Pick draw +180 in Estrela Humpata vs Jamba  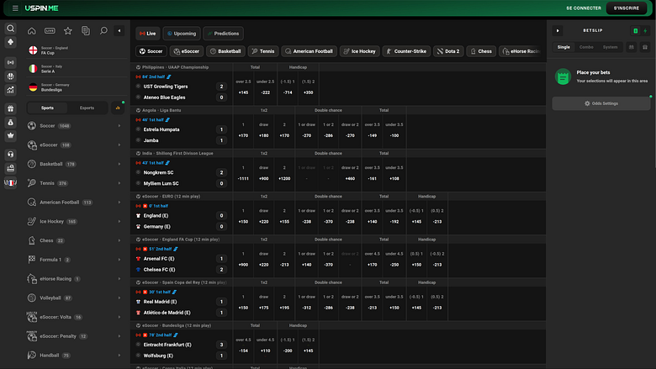[263, 130]
